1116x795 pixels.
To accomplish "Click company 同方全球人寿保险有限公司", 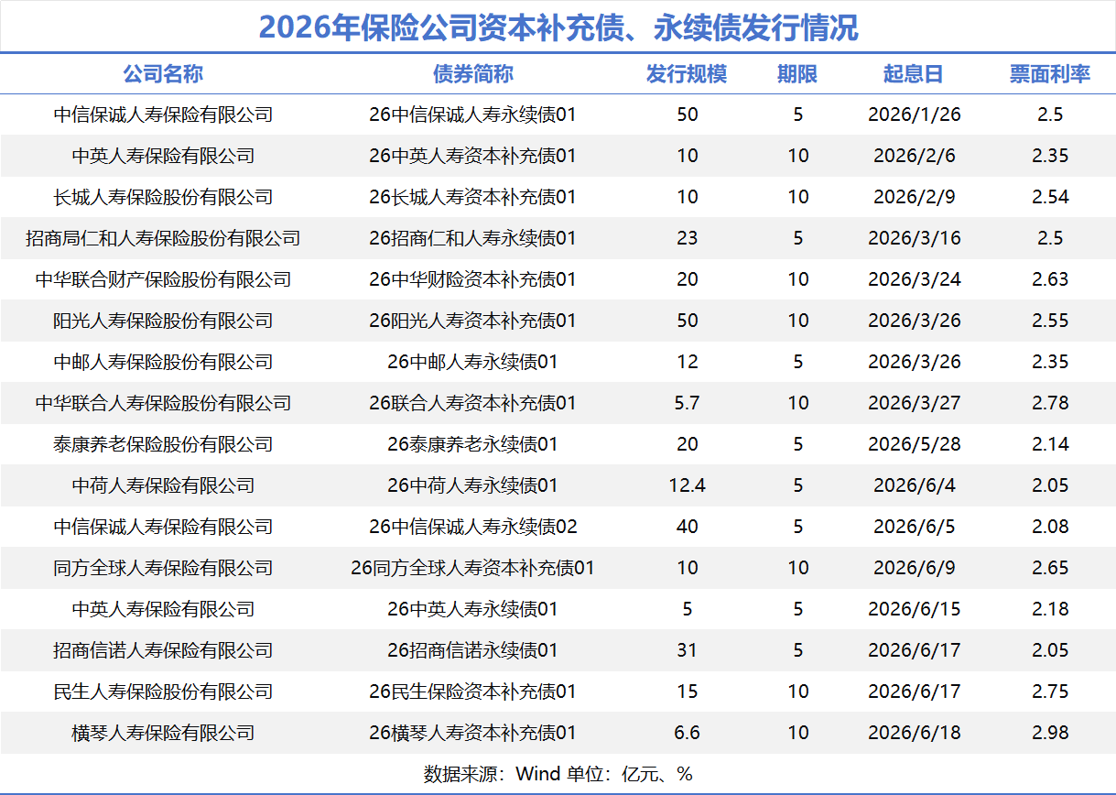I will point(163,568).
